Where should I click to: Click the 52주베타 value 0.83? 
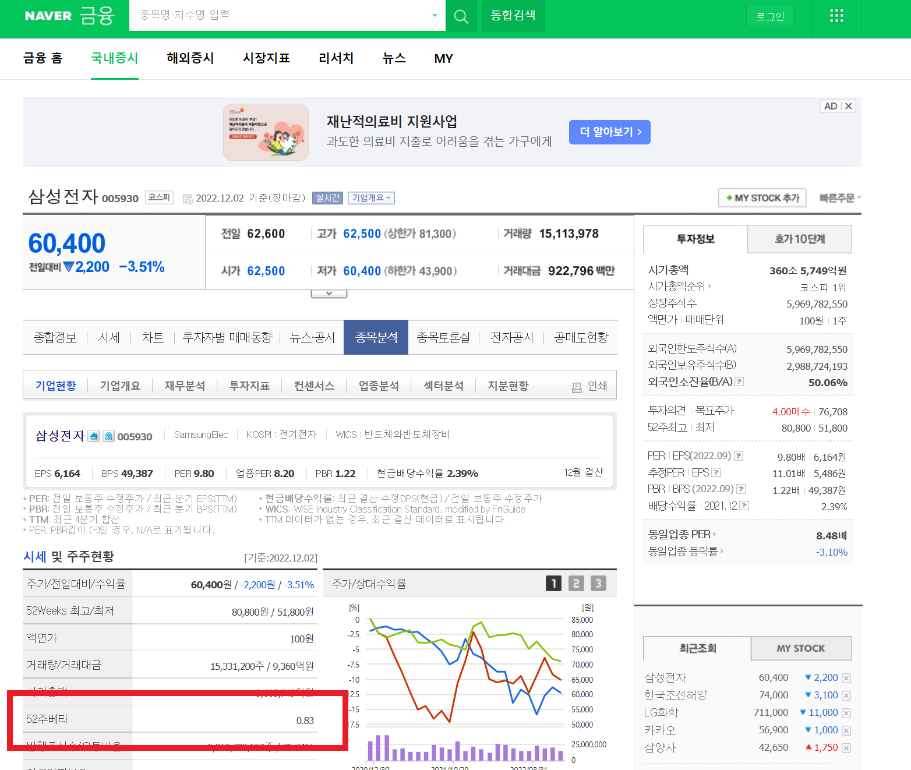305,720
